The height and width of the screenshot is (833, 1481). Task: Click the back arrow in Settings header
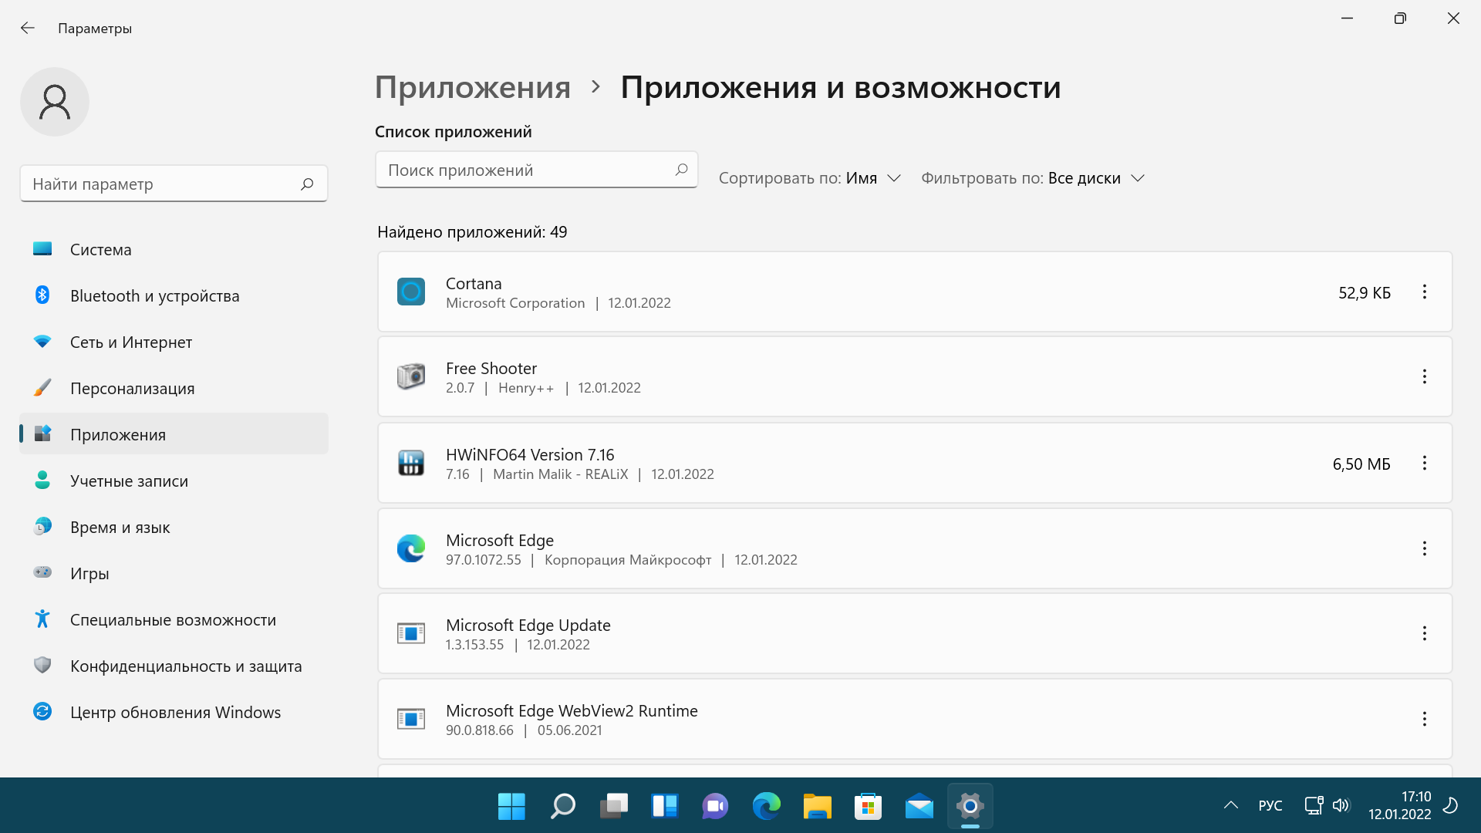[x=28, y=29]
